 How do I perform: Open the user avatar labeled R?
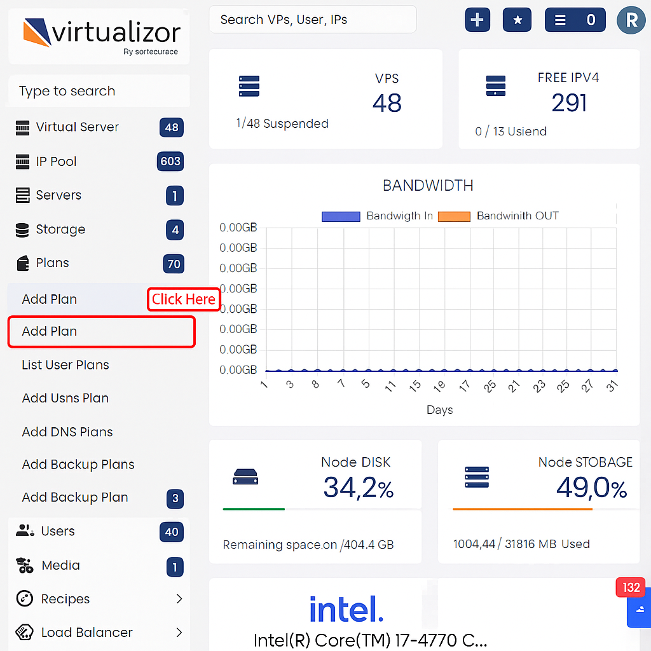point(631,20)
